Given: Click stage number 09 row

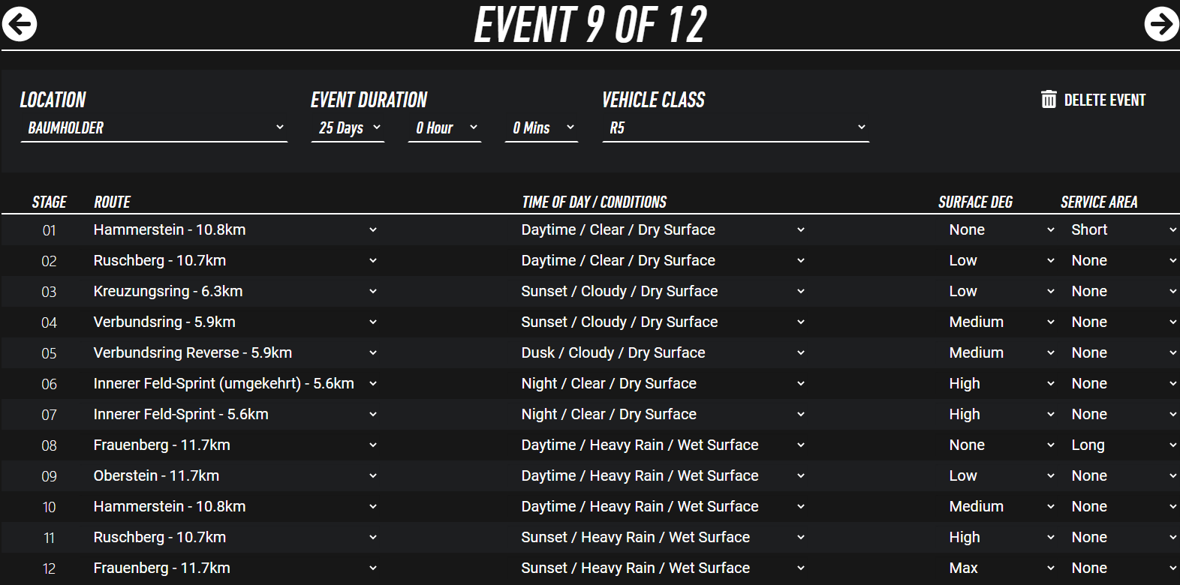Looking at the screenshot, I should coord(49,476).
